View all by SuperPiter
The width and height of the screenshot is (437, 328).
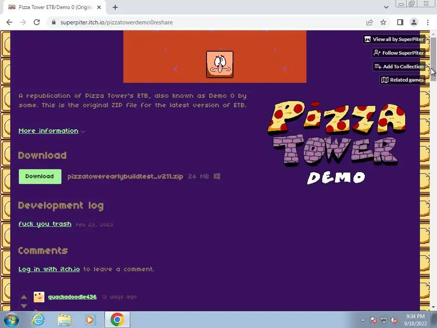coord(394,39)
